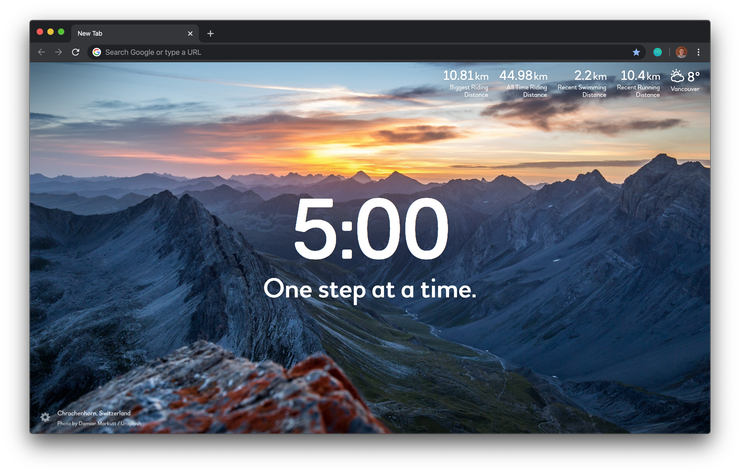This screenshot has width=740, height=473.
Task: Click Recent Running Distance stat
Action: (x=638, y=84)
